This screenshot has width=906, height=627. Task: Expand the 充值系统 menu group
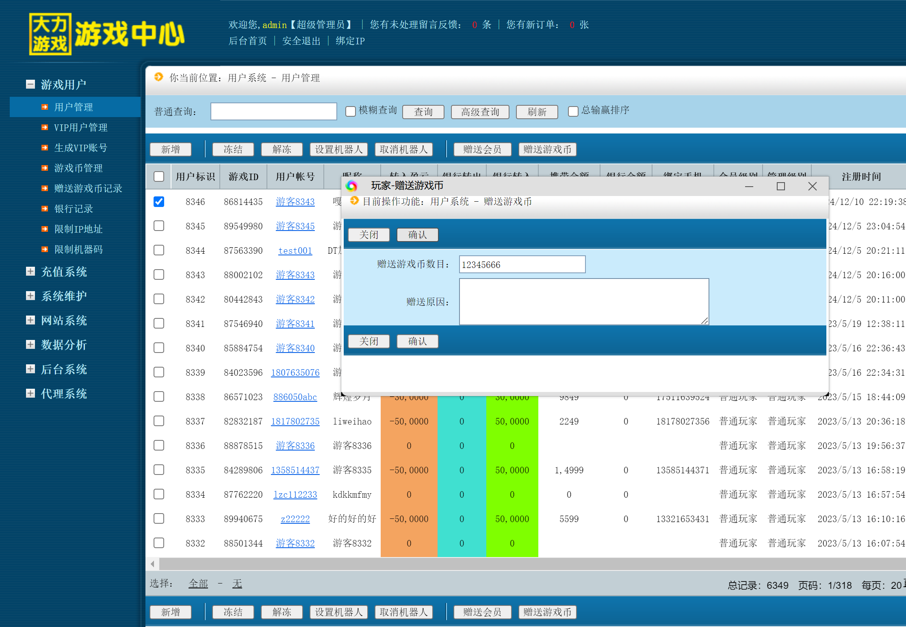coord(30,271)
